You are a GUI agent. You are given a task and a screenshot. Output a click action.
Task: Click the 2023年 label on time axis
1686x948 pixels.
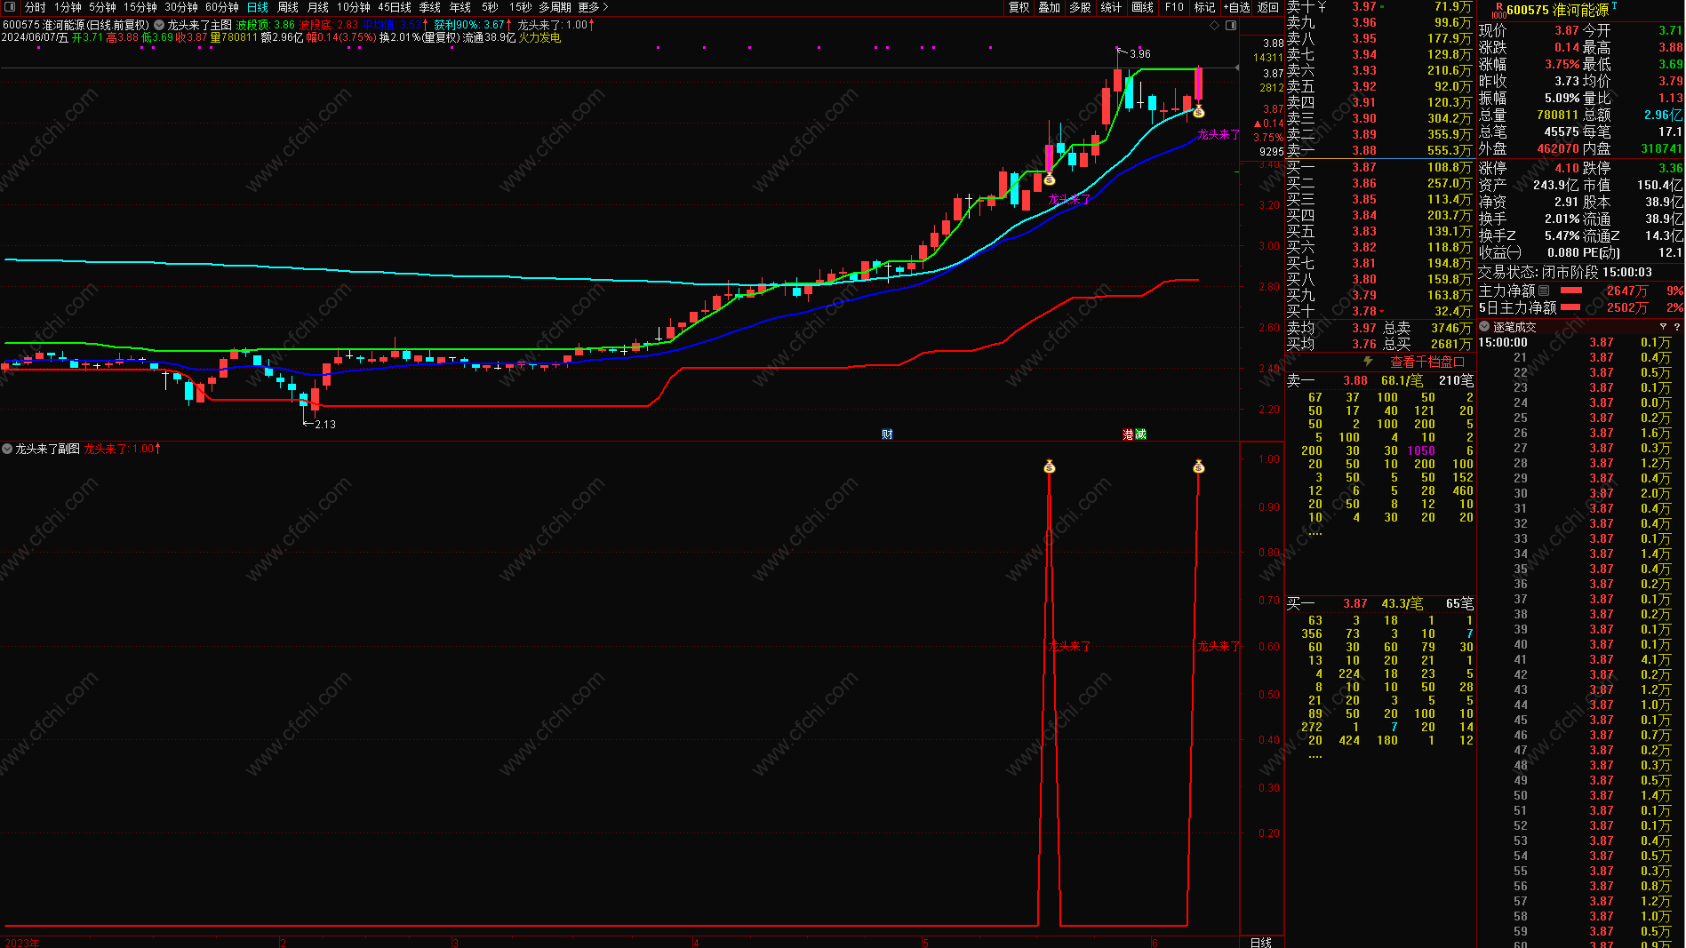pos(21,943)
